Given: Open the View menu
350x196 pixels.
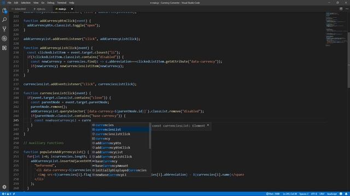Looking at the screenshot, I should pos(36,3).
